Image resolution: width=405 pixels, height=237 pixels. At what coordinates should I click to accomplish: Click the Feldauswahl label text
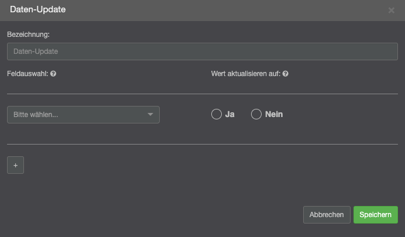click(28, 74)
